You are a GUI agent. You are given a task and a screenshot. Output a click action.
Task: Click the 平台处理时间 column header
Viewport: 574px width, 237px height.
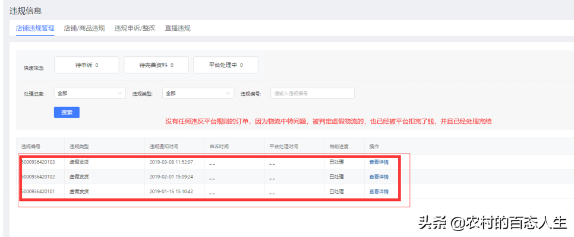[283, 146]
